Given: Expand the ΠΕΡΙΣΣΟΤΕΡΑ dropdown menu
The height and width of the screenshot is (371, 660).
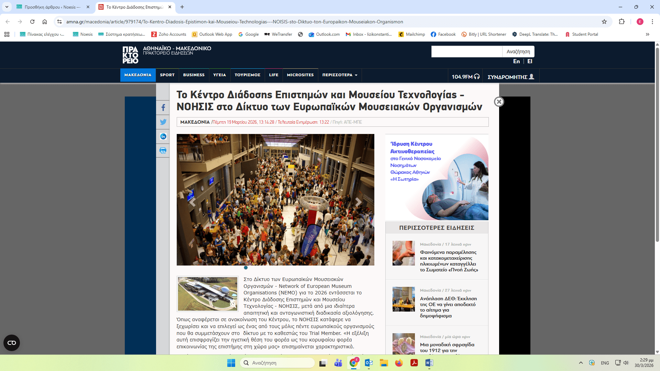Looking at the screenshot, I should [340, 75].
